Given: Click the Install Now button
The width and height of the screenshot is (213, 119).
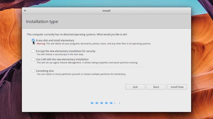Looking at the screenshot, I should (x=177, y=87).
